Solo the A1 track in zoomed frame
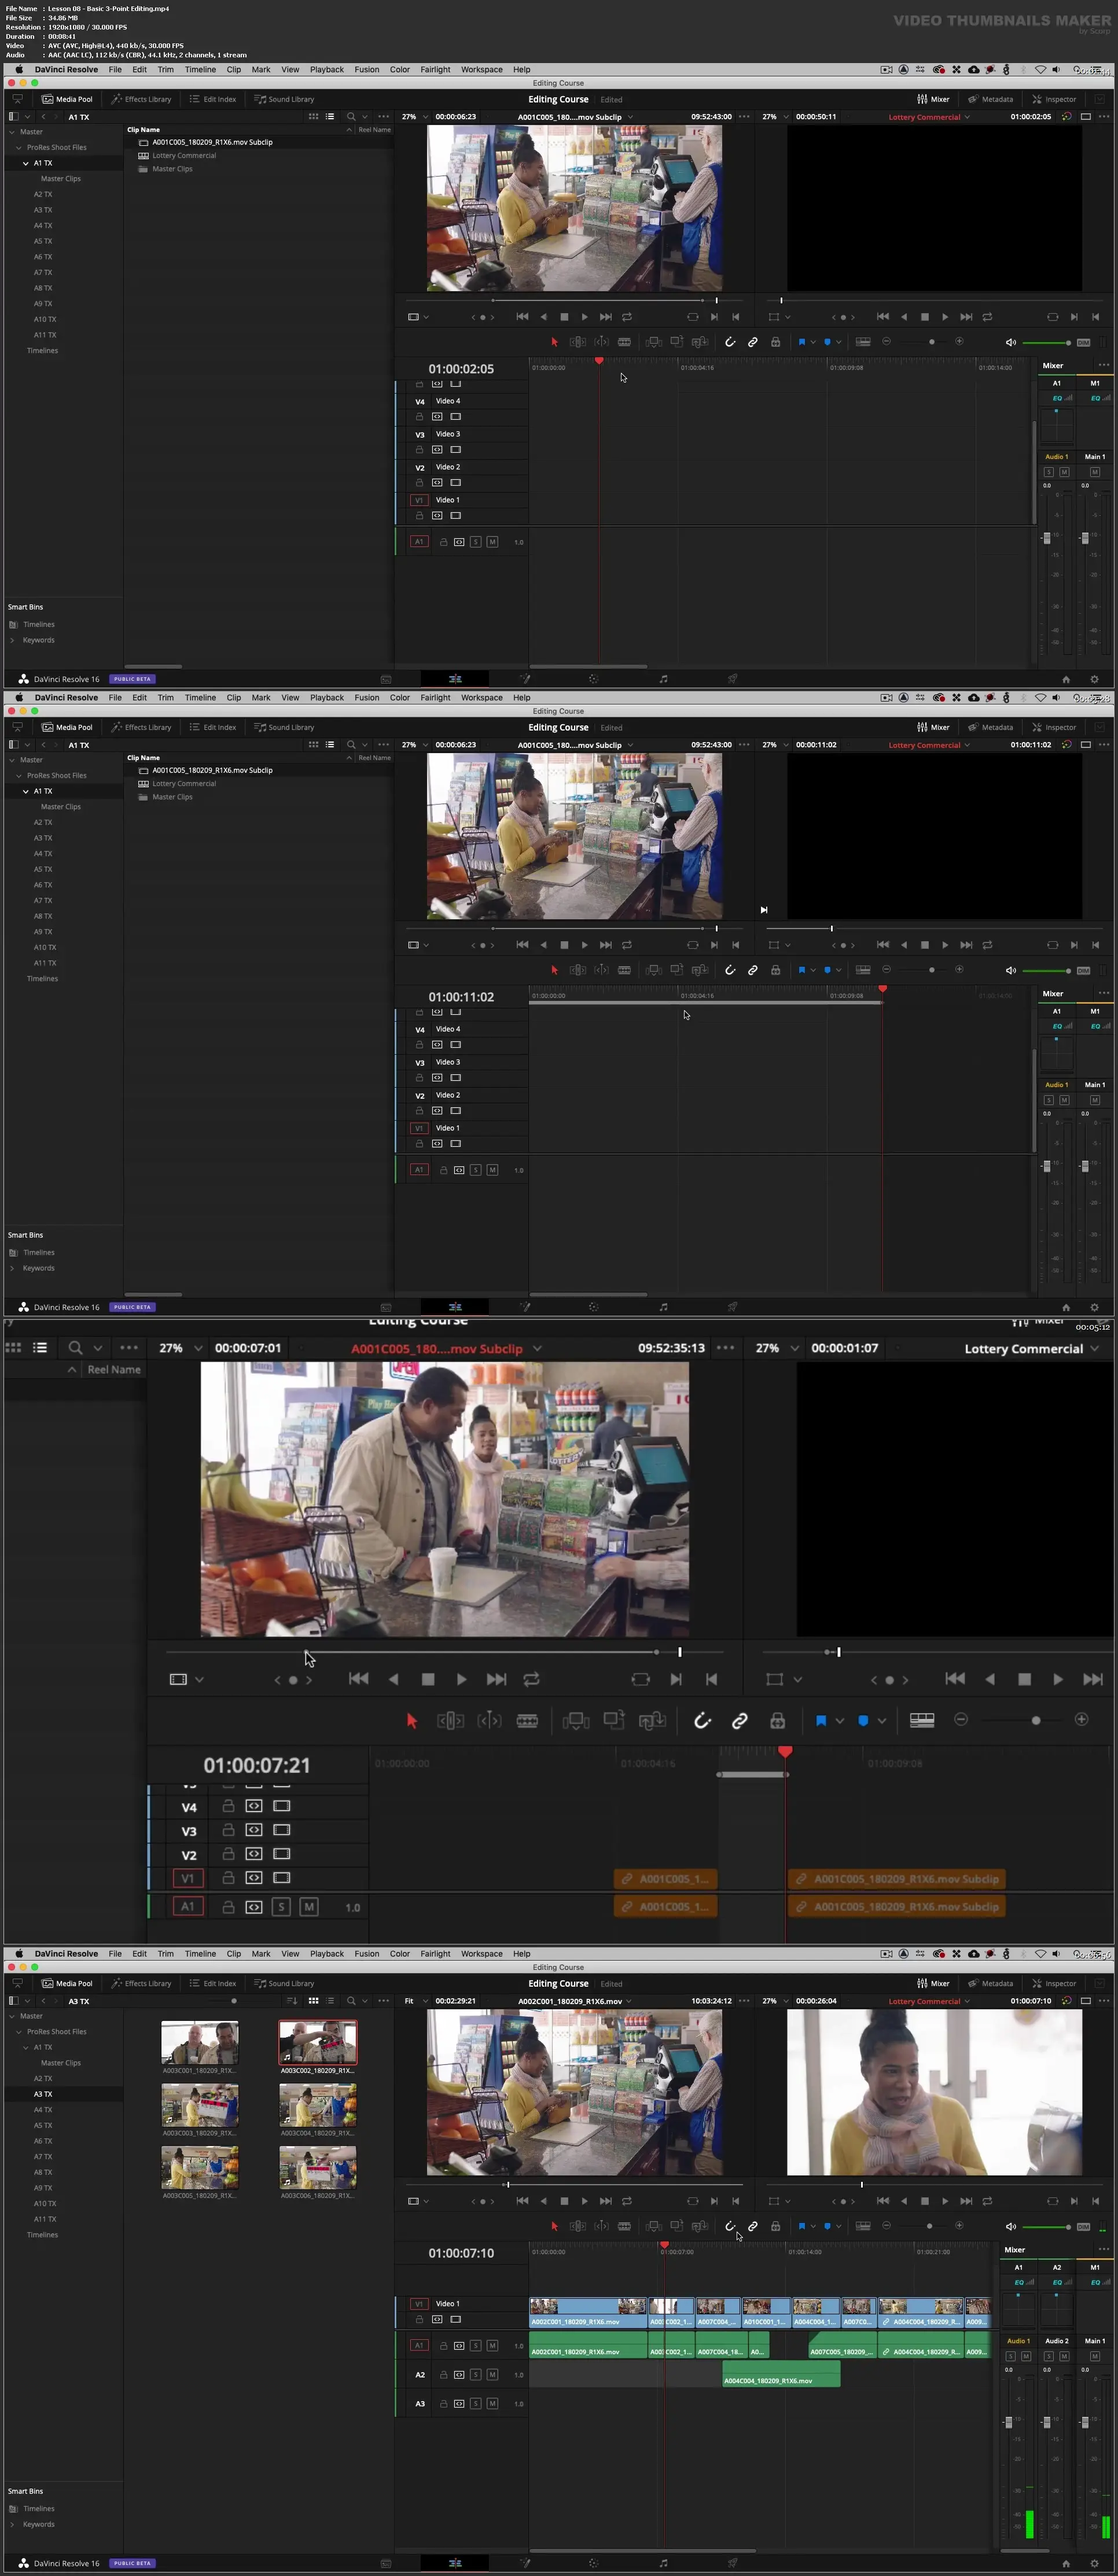Image resolution: width=1118 pixels, height=2576 pixels. (x=281, y=1907)
